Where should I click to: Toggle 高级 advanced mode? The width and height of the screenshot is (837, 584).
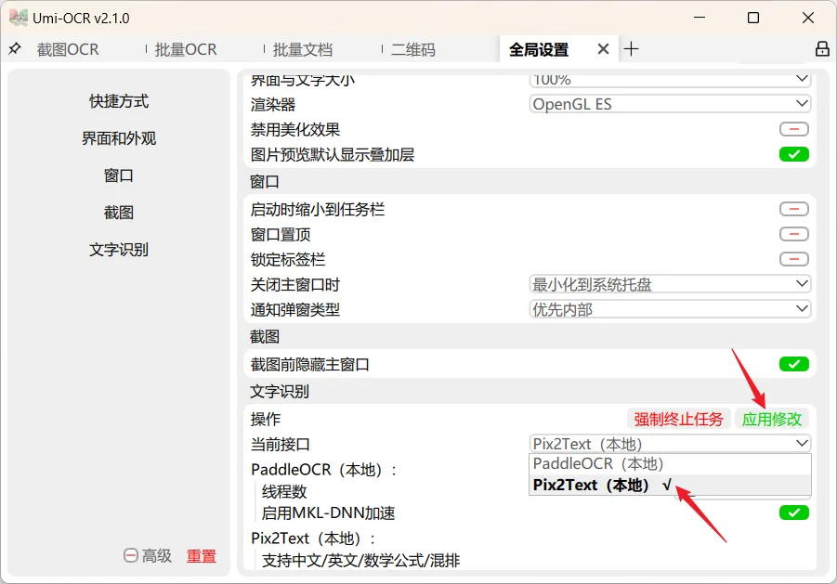(148, 556)
